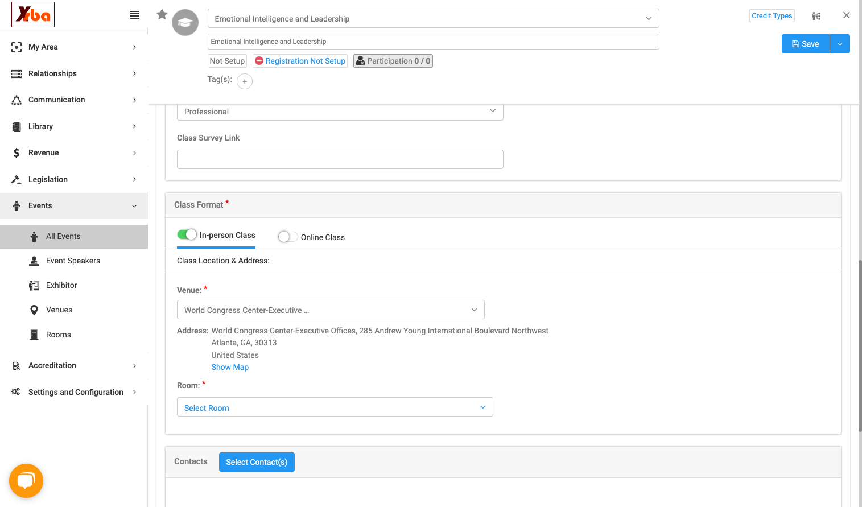Open Credit Types

tap(772, 16)
